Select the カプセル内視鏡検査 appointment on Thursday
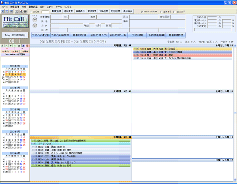This screenshot has width=237, height=184. [183, 58]
